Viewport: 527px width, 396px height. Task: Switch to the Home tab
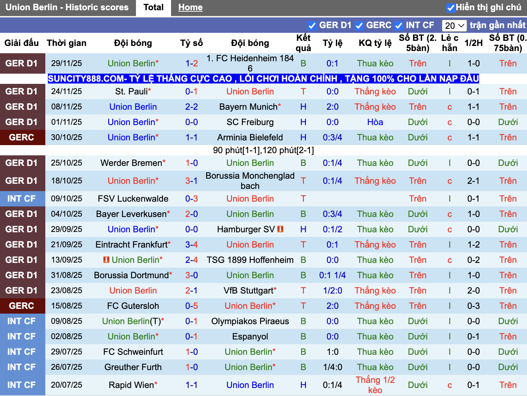pyautogui.click(x=190, y=8)
